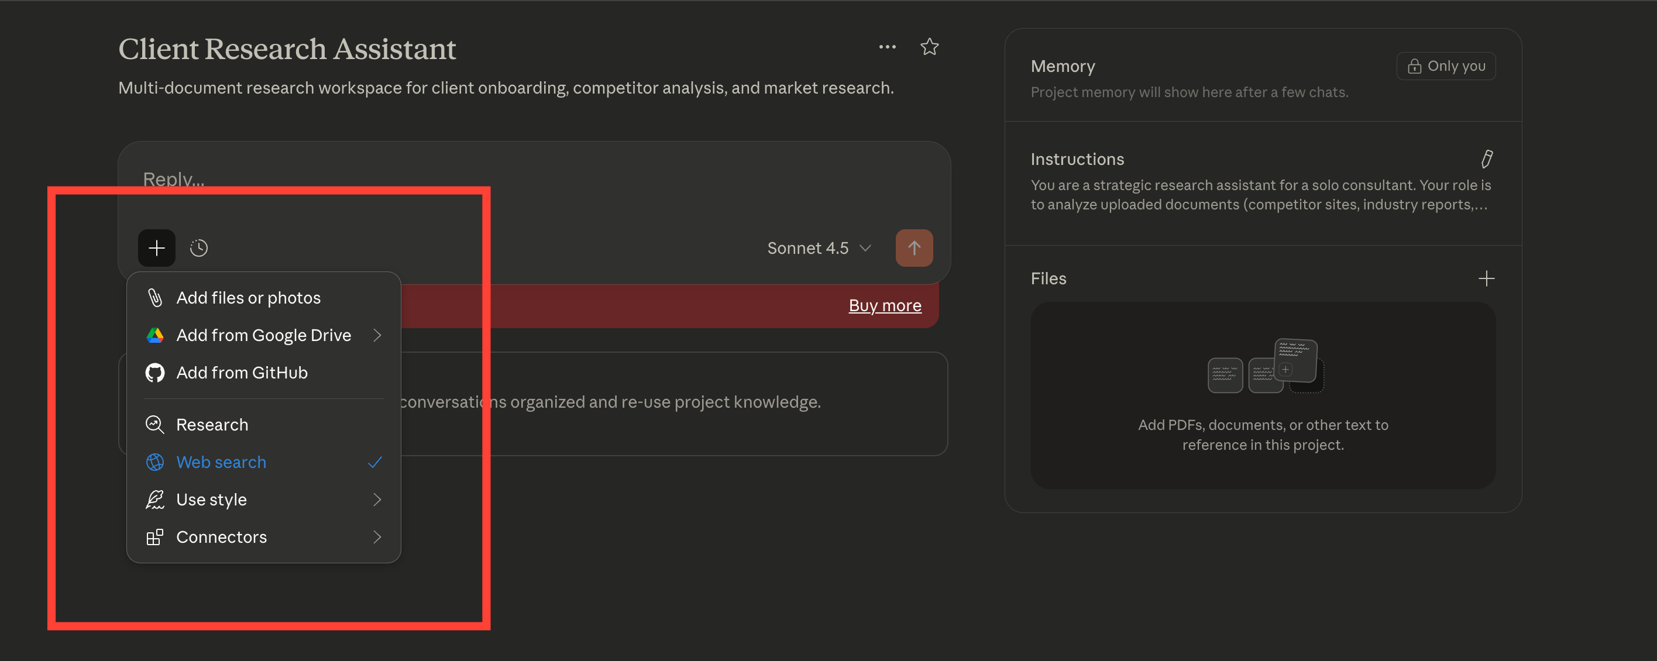Click the Only you visibility button
Screen dimensions: 1657x661
coord(1445,66)
